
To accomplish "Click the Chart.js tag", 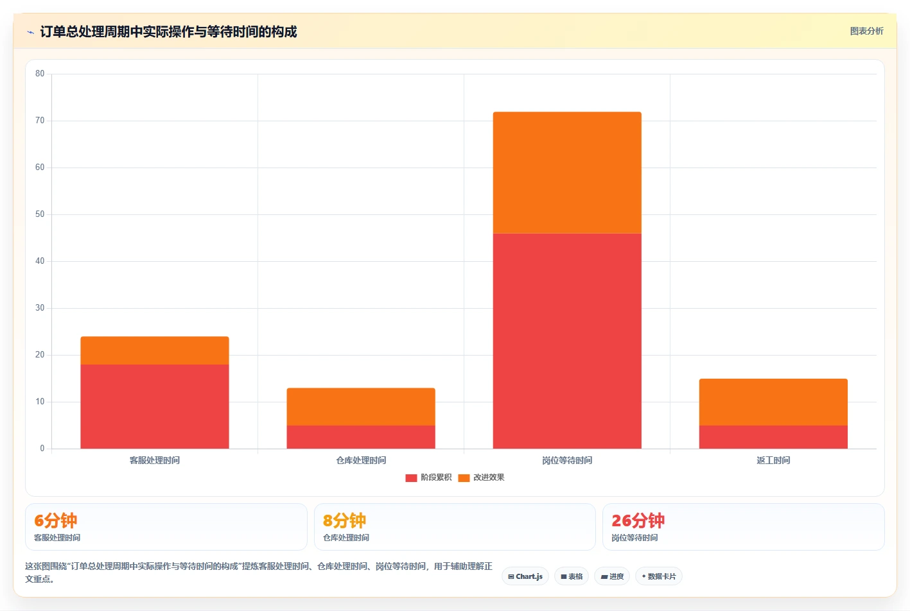I will [525, 576].
